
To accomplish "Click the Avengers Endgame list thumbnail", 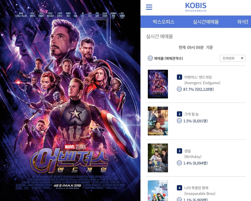I will (158, 84).
